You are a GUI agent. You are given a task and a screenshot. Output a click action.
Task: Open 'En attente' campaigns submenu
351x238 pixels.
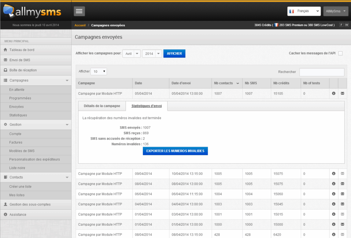[36, 90]
